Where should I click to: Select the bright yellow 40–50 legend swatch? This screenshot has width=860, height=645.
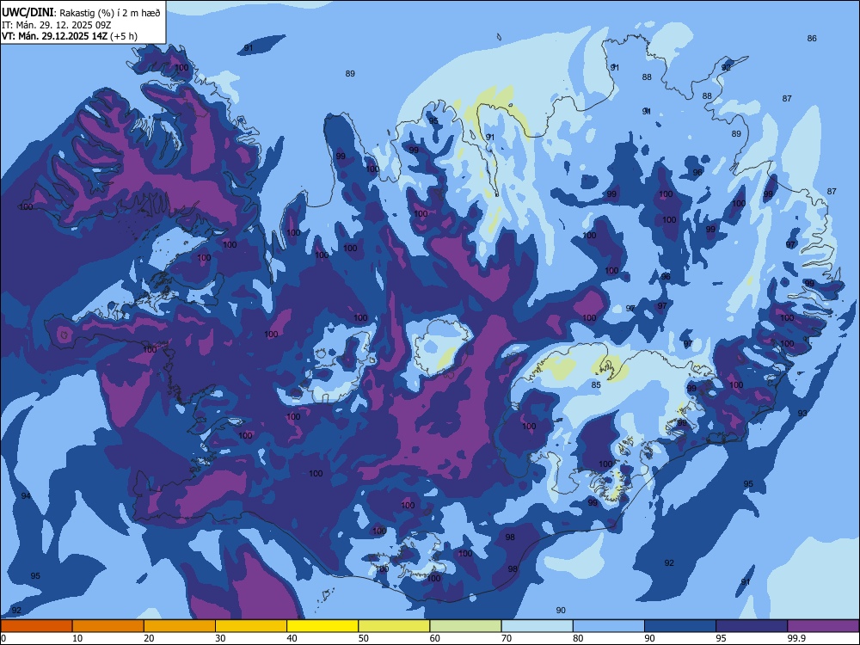coord(322,626)
